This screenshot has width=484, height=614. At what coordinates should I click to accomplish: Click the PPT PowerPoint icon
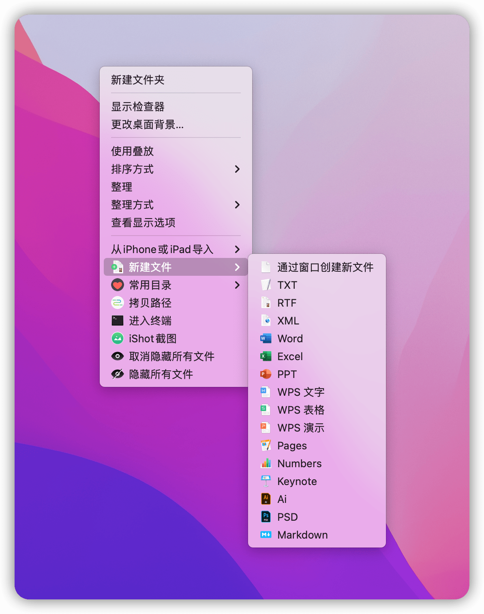click(266, 374)
